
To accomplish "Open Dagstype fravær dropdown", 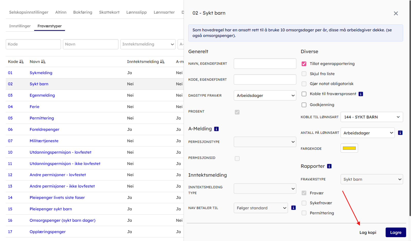I will 265,96.
